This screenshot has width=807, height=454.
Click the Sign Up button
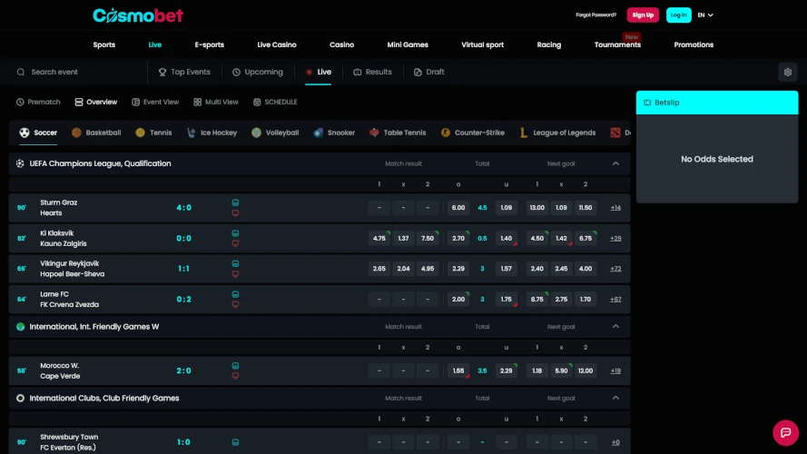pos(643,15)
